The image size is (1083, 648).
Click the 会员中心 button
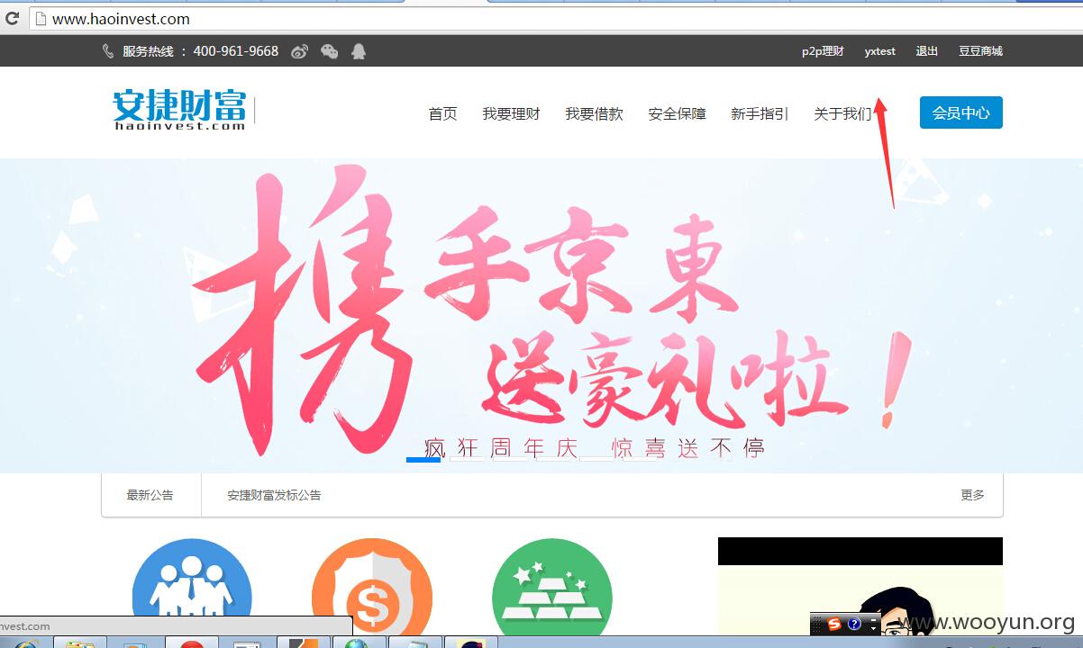[960, 112]
